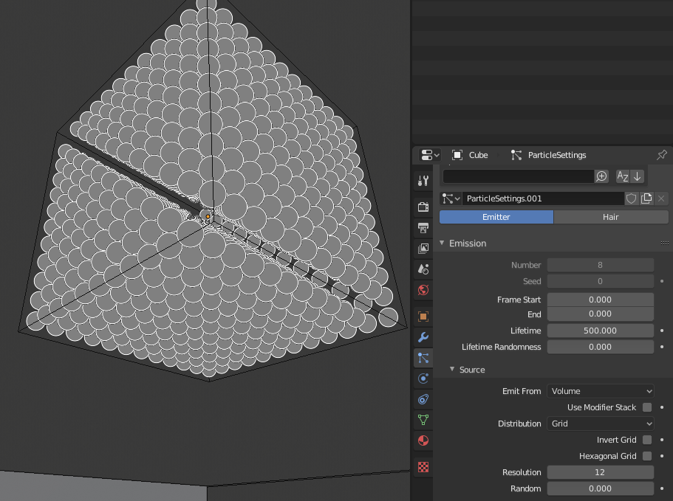This screenshot has width=673, height=501.
Task: Open Modifier properties via the wrench icon
Action: pyautogui.click(x=423, y=338)
